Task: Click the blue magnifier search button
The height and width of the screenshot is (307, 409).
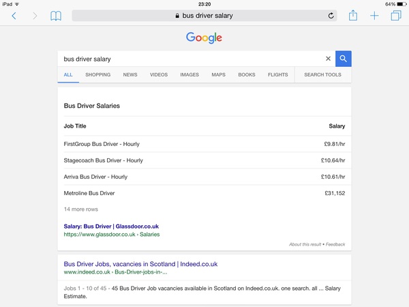Action: tap(344, 59)
